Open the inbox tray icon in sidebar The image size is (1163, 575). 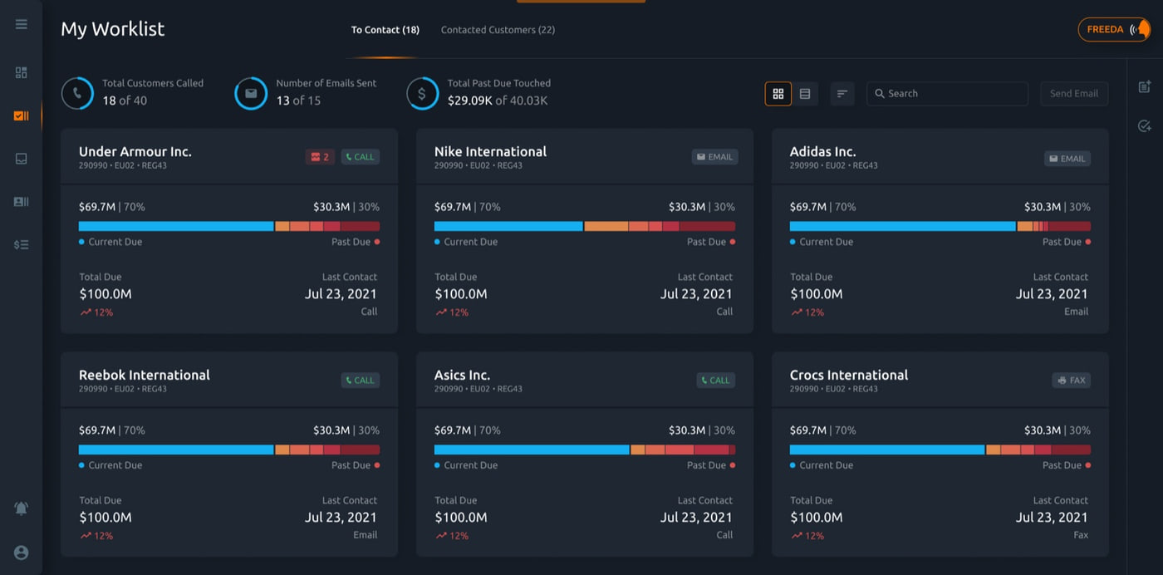click(x=22, y=158)
